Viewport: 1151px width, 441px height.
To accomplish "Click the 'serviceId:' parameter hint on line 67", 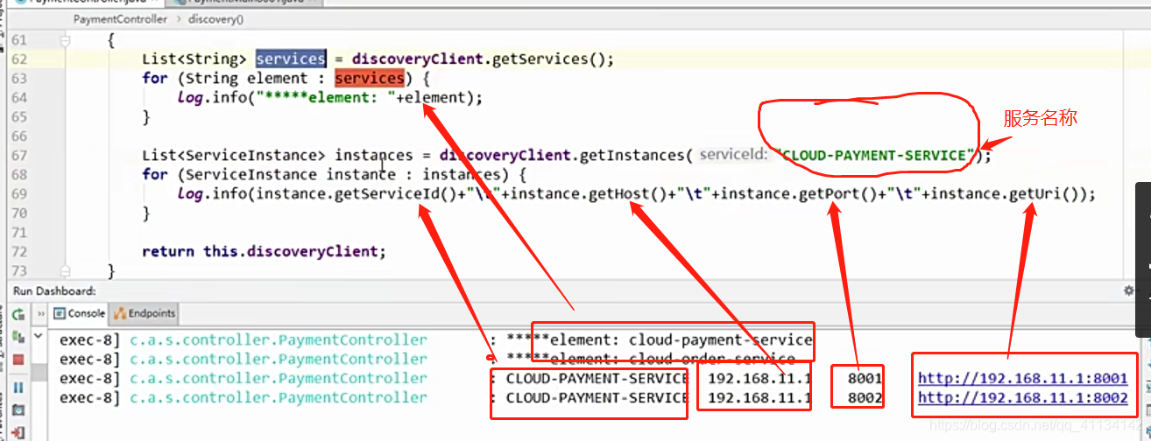I will point(734,155).
